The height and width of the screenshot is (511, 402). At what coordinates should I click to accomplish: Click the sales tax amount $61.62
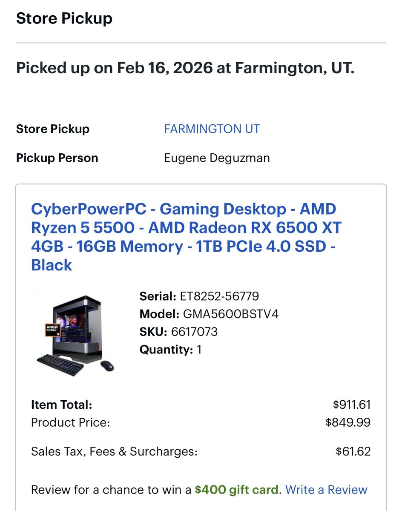pyautogui.click(x=353, y=451)
